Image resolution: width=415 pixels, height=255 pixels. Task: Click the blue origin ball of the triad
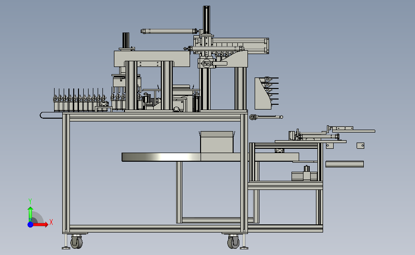[x=31, y=224]
